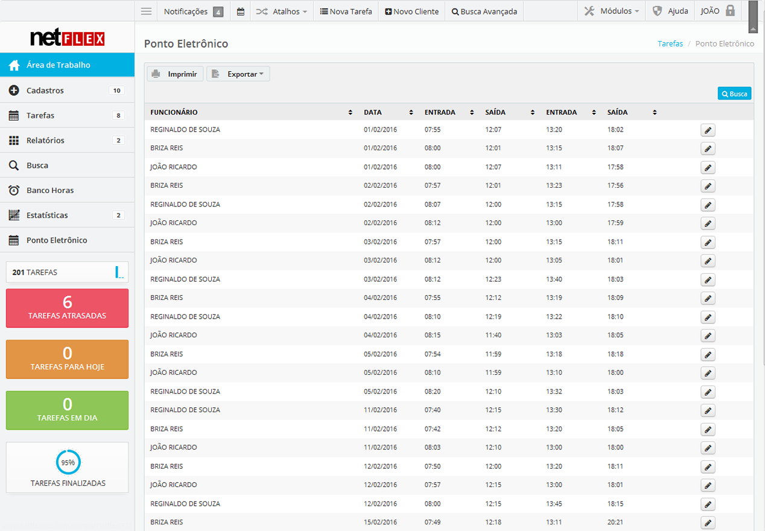
Task: Click the blue Busca button
Action: pos(734,94)
